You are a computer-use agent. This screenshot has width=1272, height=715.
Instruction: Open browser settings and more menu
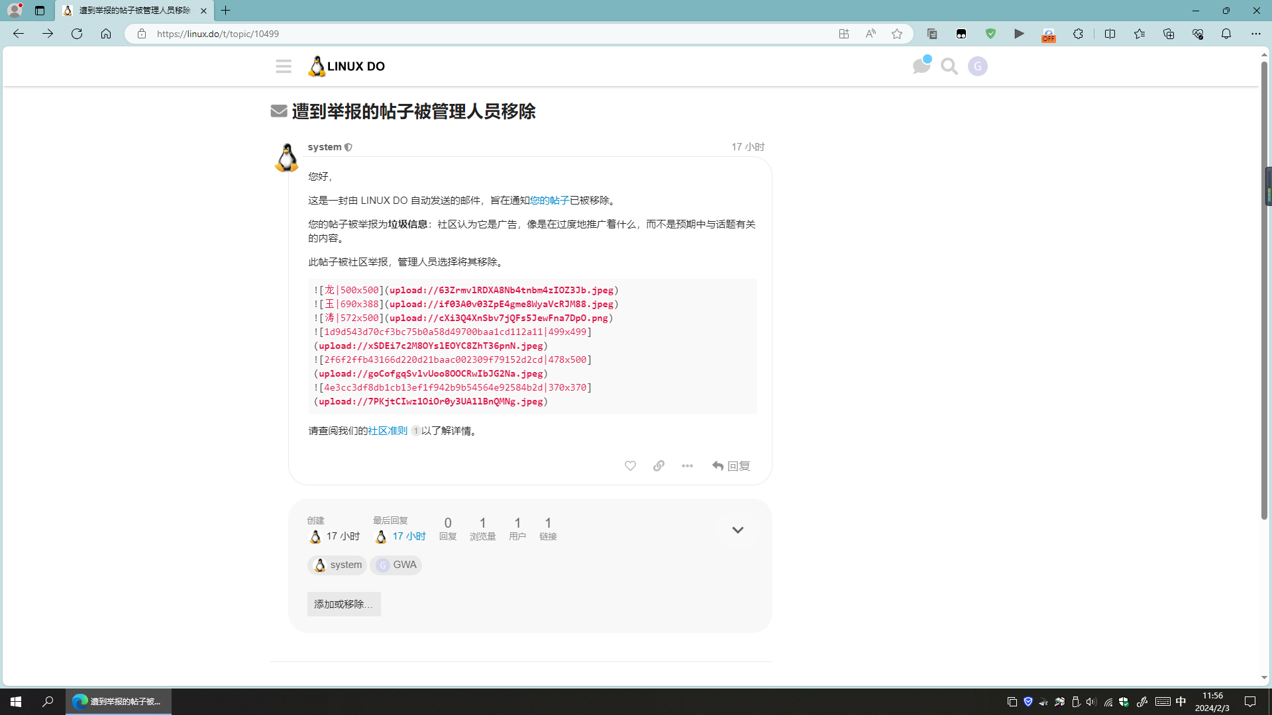(1256, 34)
